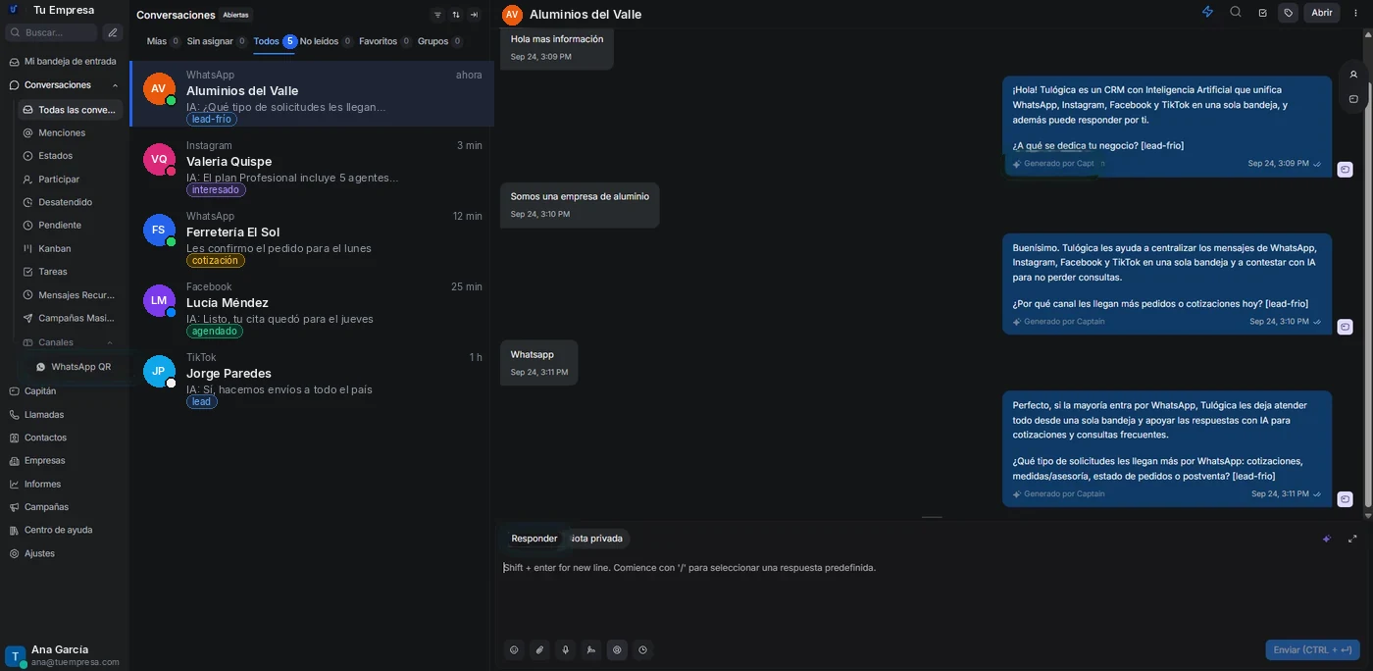
Task: Open Ajustes settings in the sidebar
Action: tap(39, 553)
